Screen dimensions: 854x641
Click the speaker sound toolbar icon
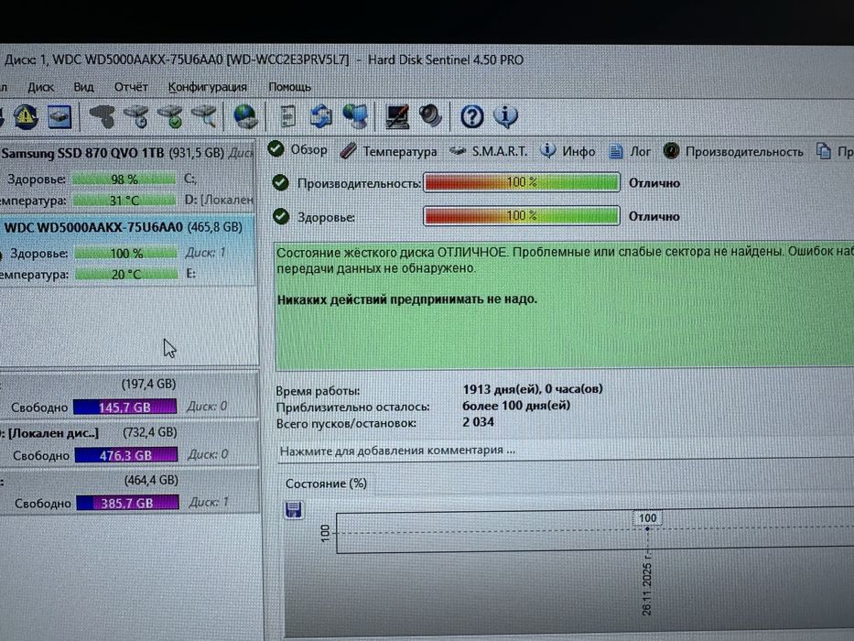pyautogui.click(x=430, y=116)
